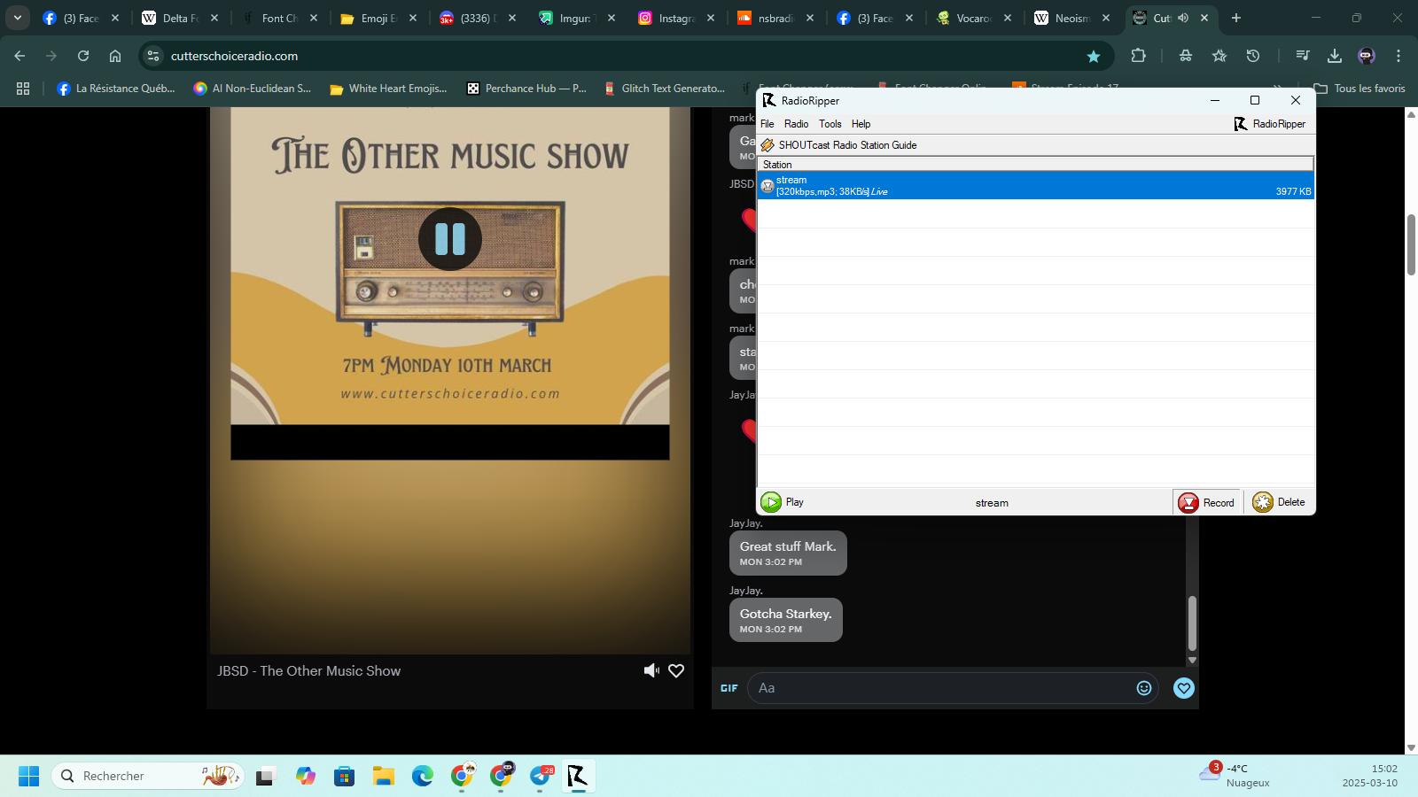
Task: Open the emoji picker in chat
Action: click(x=1144, y=688)
